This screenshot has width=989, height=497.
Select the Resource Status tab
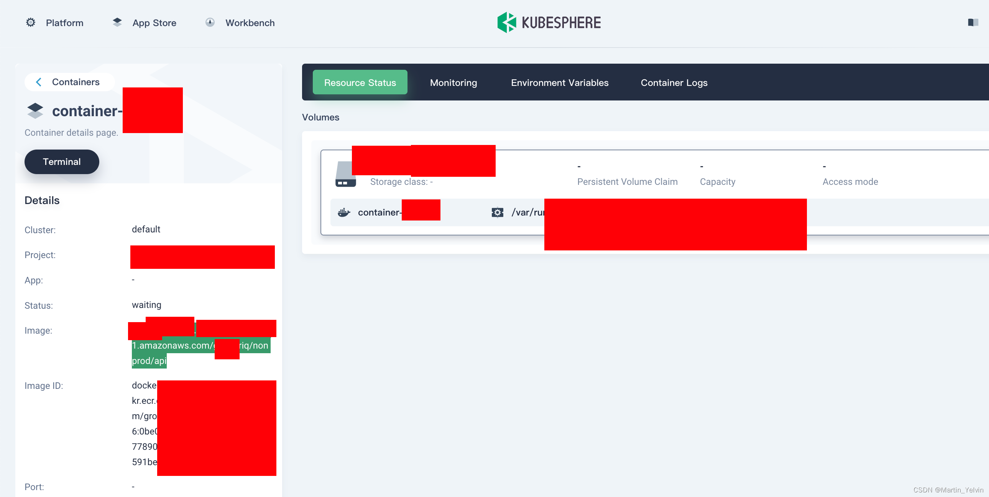click(x=360, y=82)
